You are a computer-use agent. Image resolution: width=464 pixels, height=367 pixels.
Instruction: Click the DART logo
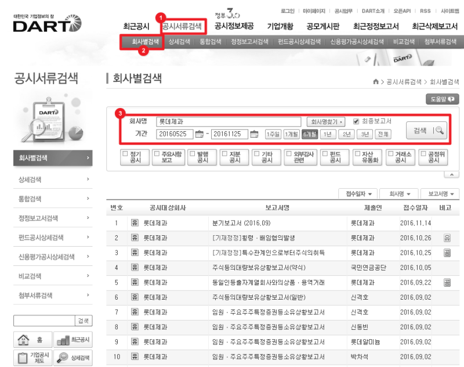[x=48, y=24]
